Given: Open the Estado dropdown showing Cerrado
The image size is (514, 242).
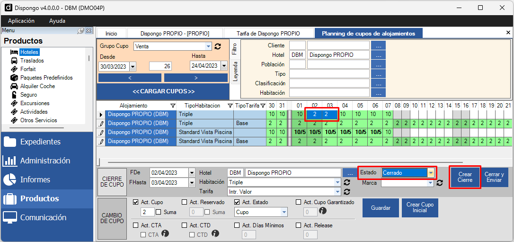Looking at the screenshot, I should point(430,173).
